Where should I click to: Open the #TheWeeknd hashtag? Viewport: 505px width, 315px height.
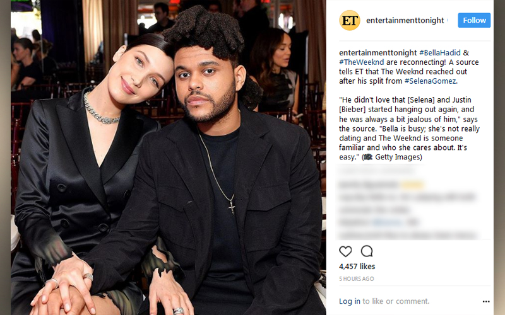(x=361, y=62)
